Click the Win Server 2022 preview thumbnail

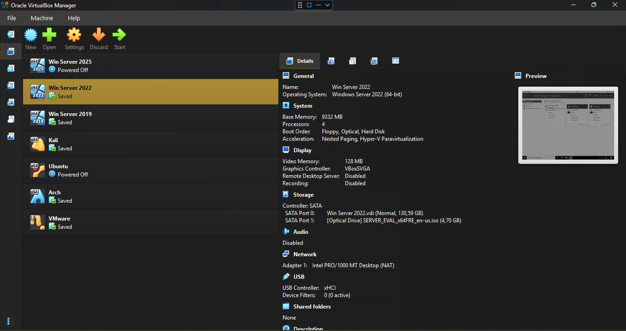(568, 125)
